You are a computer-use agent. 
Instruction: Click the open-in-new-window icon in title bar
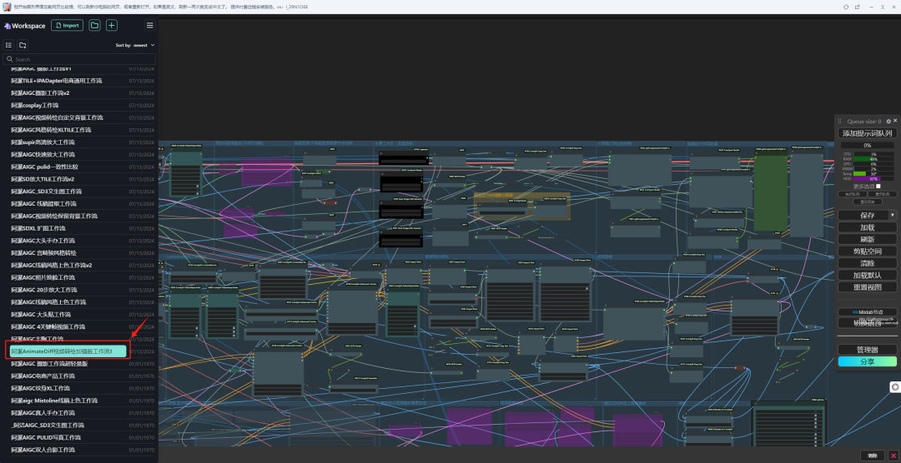click(x=857, y=7)
